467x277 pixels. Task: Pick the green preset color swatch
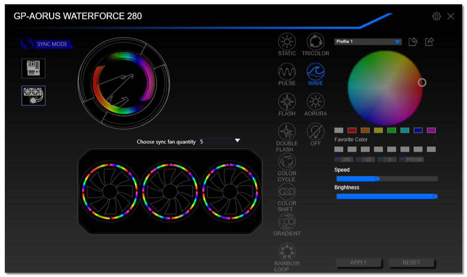coord(392,130)
